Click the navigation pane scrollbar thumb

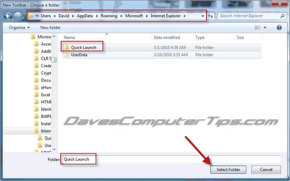[x=54, y=60]
